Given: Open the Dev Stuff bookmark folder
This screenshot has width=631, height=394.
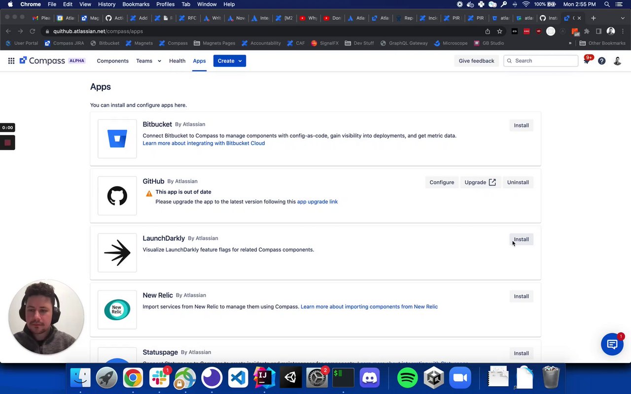Looking at the screenshot, I should [359, 43].
